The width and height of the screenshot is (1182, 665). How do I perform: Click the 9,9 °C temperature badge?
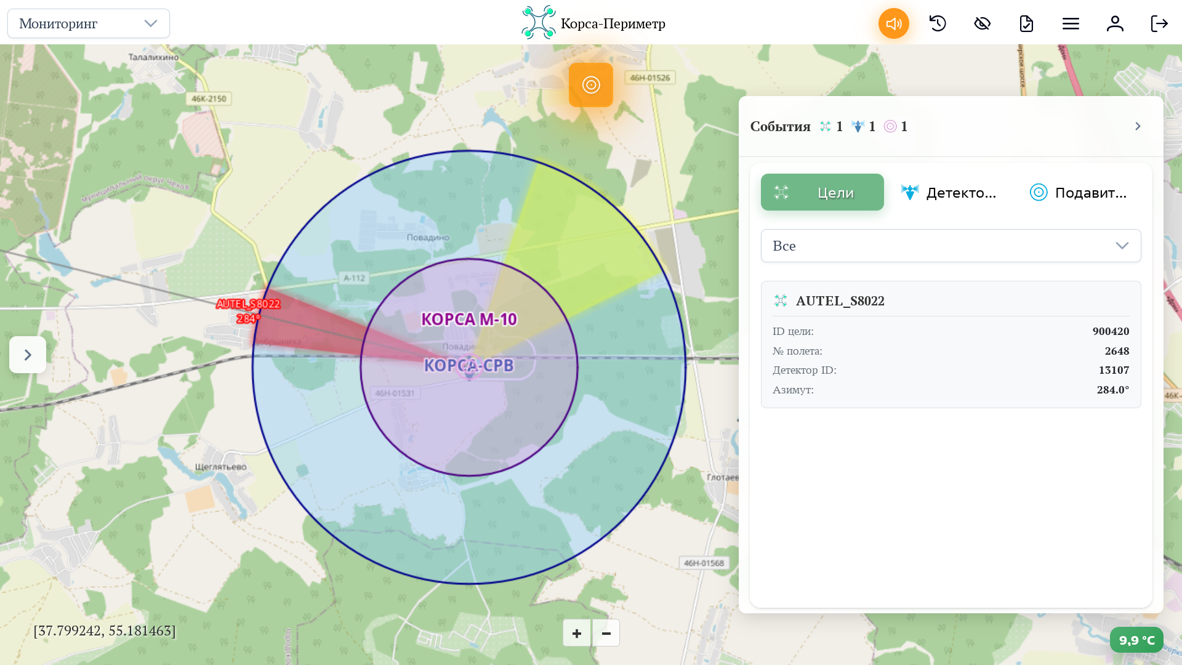(x=1136, y=640)
